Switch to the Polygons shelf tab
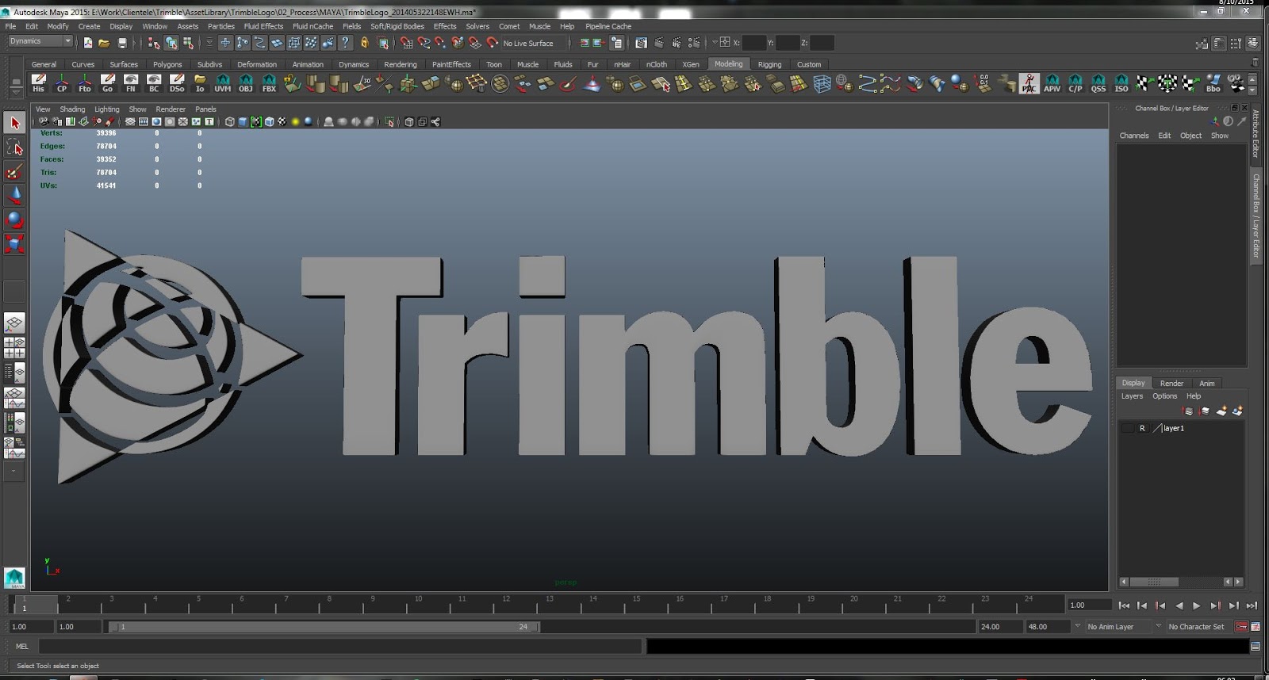This screenshot has height=680, width=1269. pyautogui.click(x=167, y=64)
